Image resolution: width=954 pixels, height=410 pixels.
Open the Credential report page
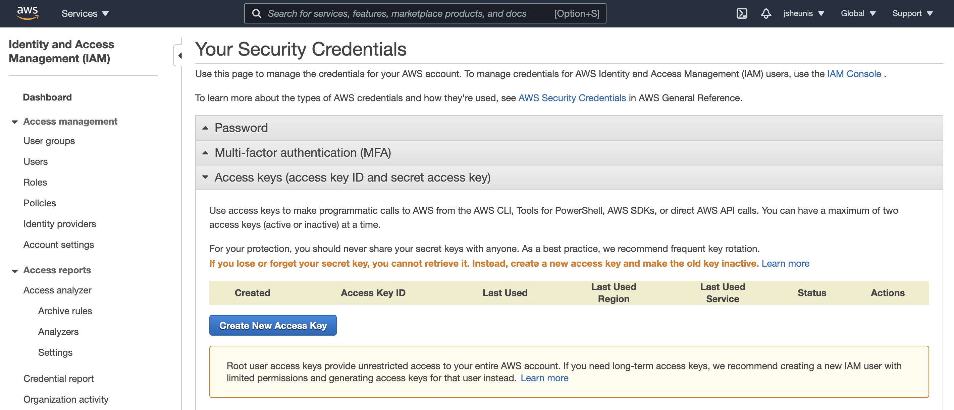58,378
